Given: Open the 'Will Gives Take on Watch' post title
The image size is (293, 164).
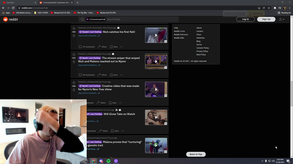Looking at the screenshot, I should (x=119, y=114).
